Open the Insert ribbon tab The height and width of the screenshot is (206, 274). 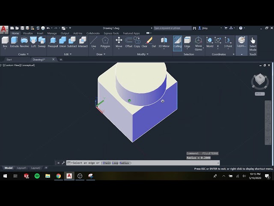pos(40,33)
